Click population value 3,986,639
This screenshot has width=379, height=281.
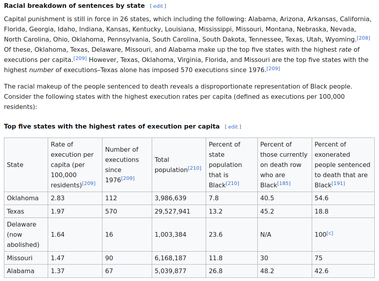171,198
